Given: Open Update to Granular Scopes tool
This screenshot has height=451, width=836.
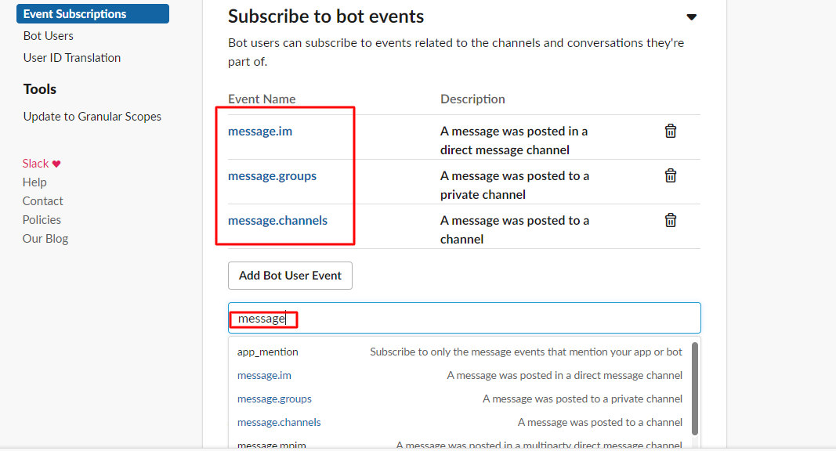Looking at the screenshot, I should tap(92, 117).
